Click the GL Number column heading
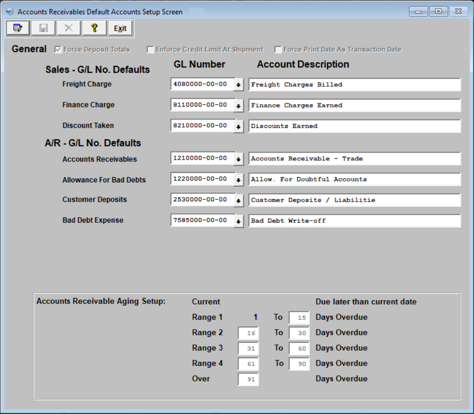 pos(199,64)
